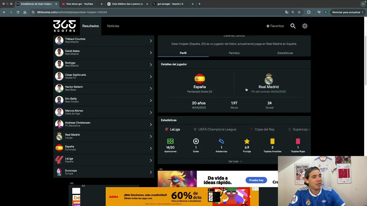Click the Ver todo link
This screenshot has width=367, height=206.
(235, 161)
